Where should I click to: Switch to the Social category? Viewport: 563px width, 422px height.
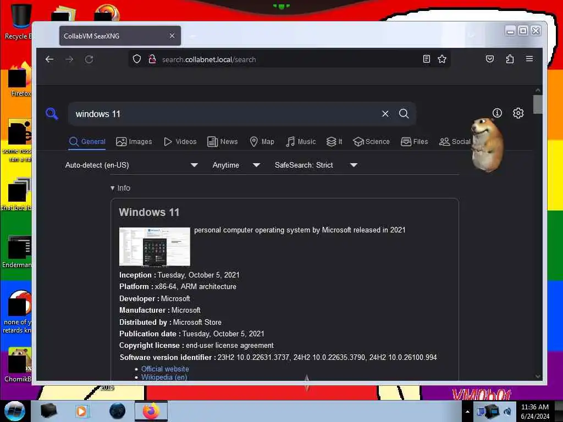pyautogui.click(x=455, y=142)
